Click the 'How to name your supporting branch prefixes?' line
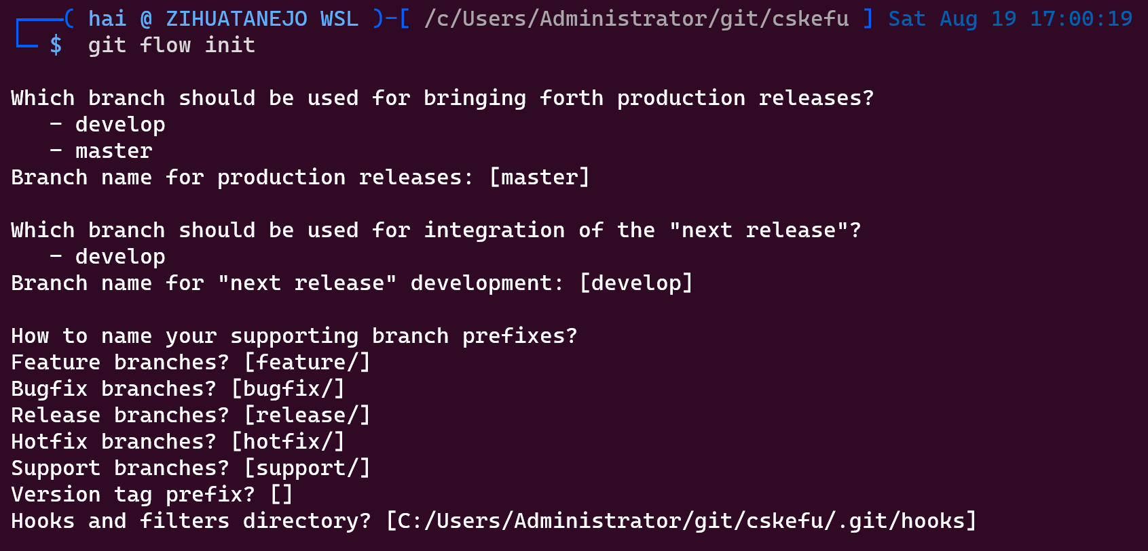Screen dimensions: 1148x551 [294, 336]
